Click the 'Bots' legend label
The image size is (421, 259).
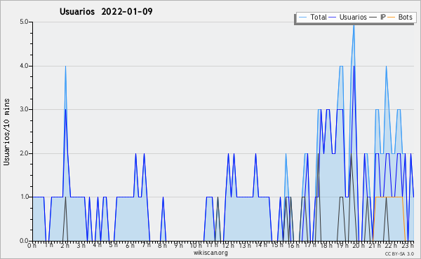pos(405,17)
